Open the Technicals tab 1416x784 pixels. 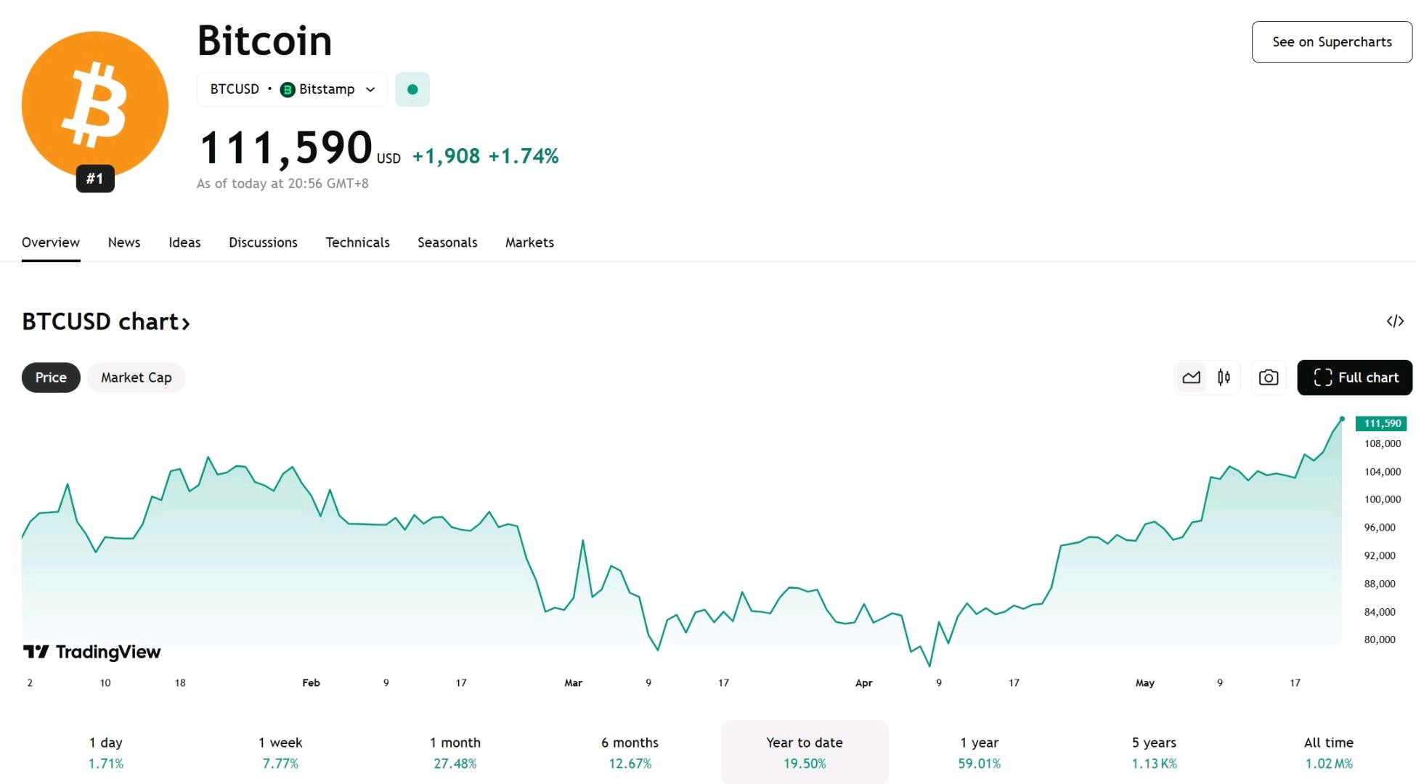(357, 242)
